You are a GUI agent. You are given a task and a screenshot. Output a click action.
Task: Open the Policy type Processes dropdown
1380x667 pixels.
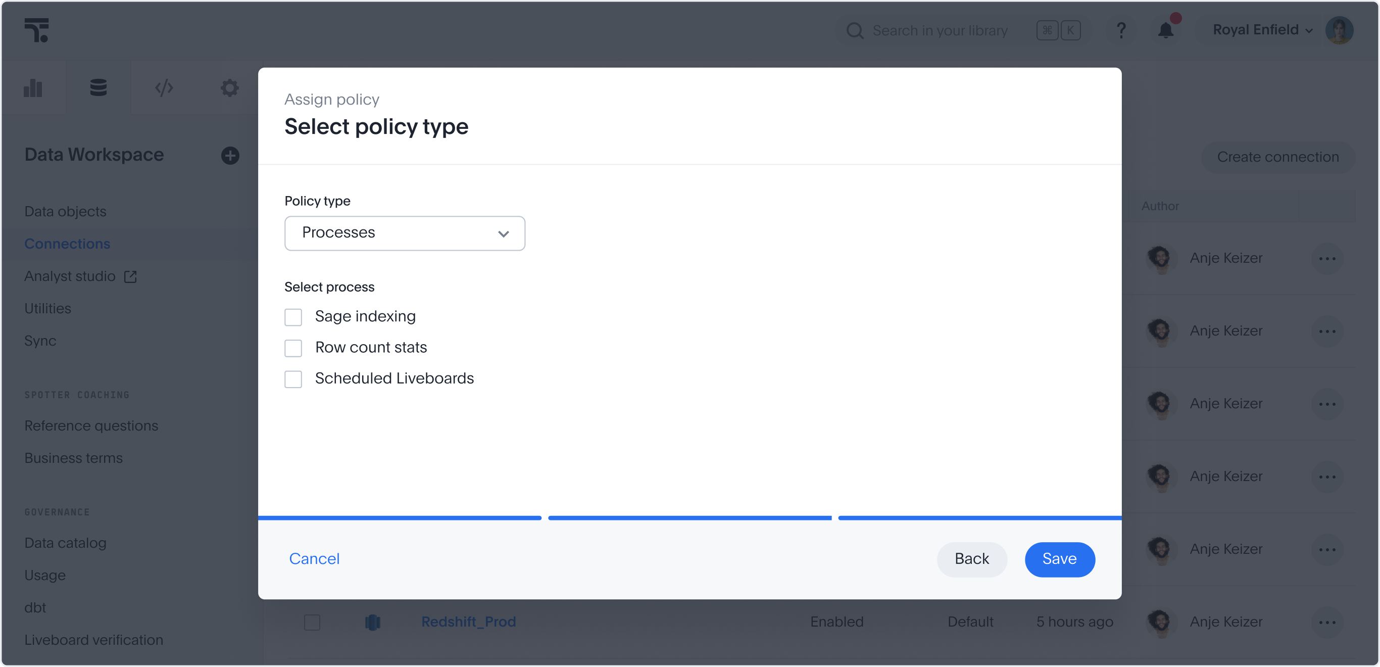coord(405,233)
